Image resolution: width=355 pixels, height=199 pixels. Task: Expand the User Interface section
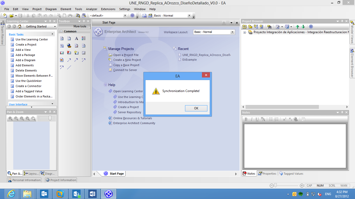52,104
